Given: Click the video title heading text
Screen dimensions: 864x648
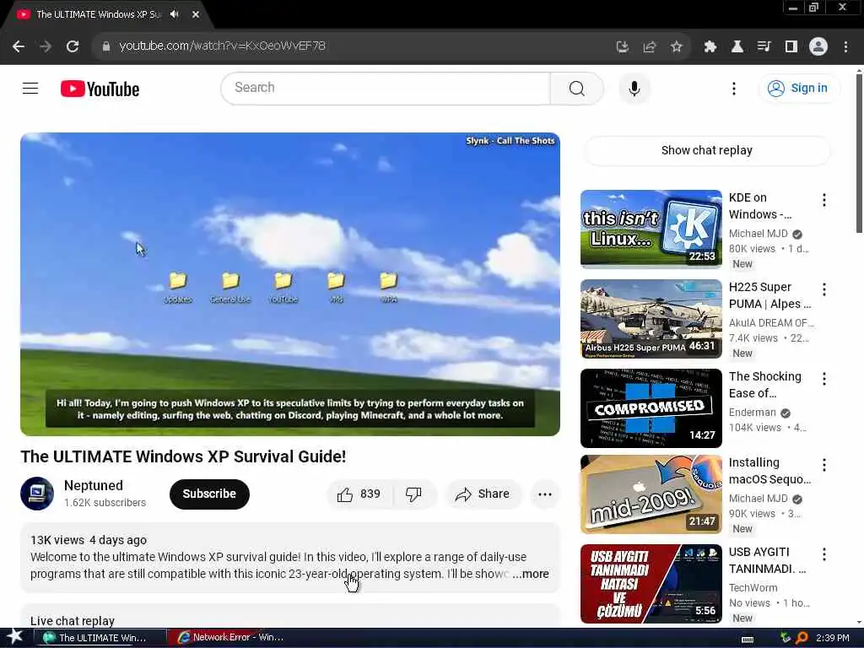Looking at the screenshot, I should 183,456.
